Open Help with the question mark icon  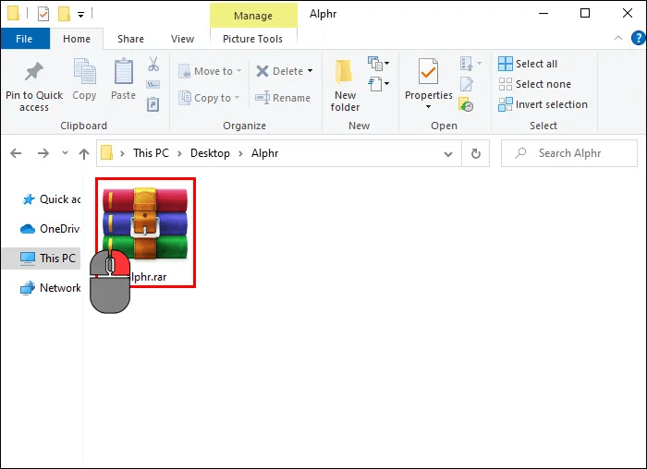coord(638,39)
